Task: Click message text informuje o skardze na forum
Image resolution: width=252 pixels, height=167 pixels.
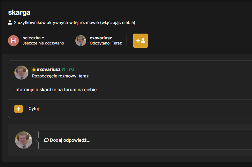Action: click(x=56, y=90)
